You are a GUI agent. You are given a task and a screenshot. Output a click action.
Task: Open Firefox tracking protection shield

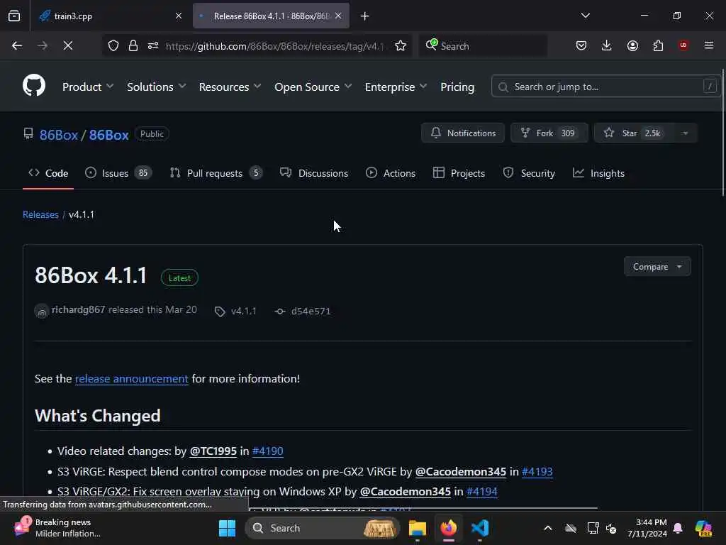pyautogui.click(x=113, y=45)
